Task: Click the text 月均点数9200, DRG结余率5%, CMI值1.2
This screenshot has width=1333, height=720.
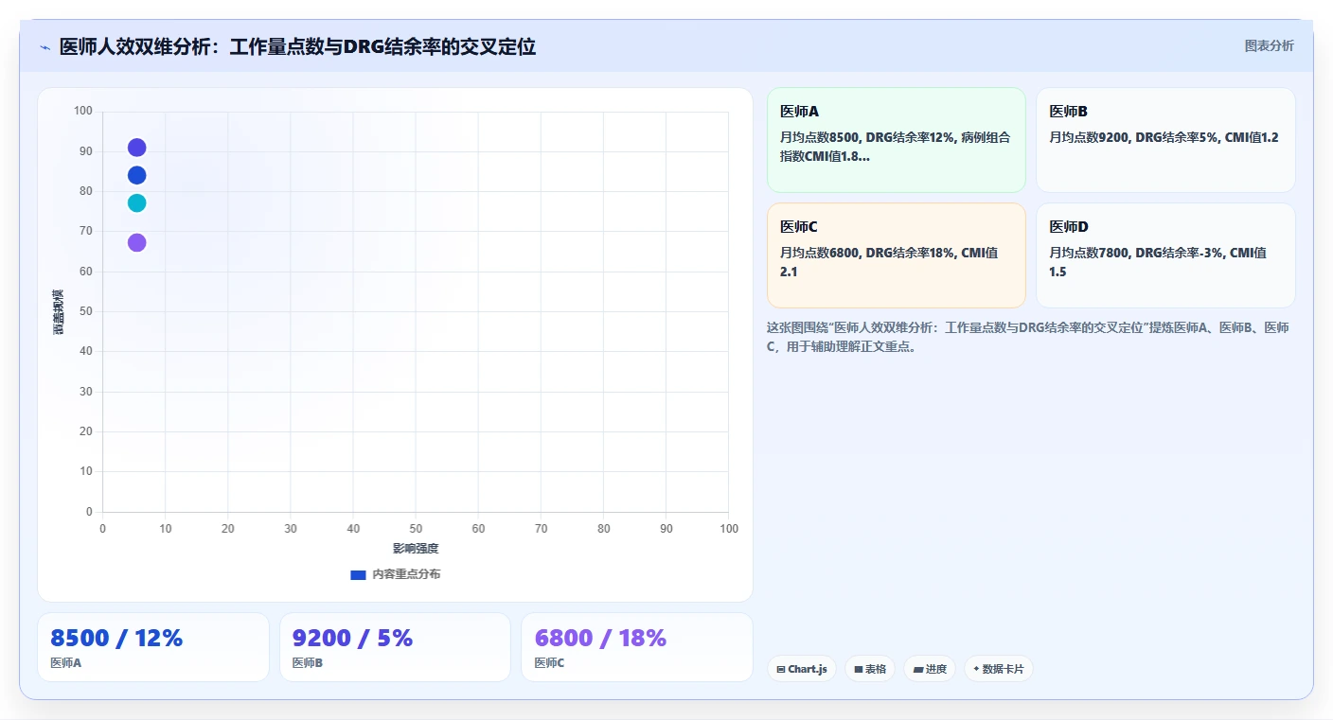Action: click(x=1164, y=137)
